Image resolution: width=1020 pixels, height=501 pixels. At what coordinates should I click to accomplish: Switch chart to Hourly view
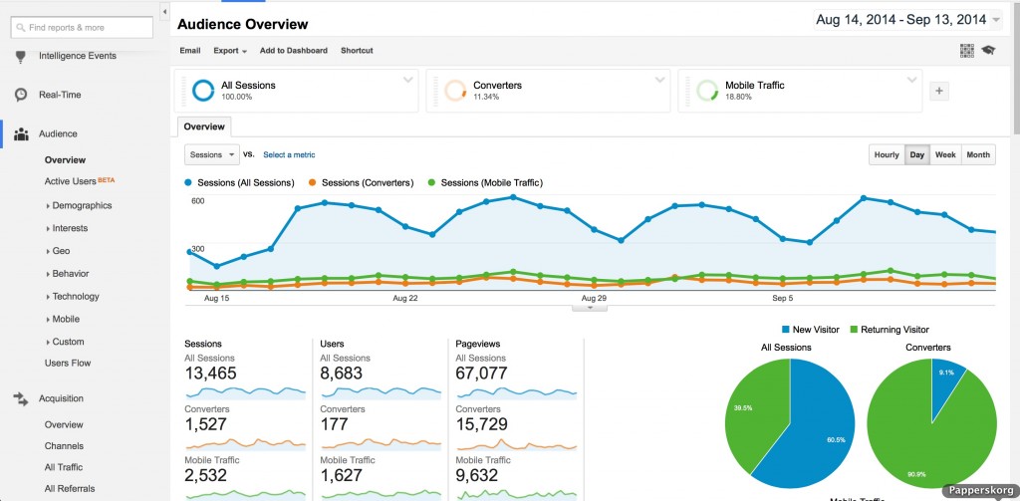(x=887, y=154)
